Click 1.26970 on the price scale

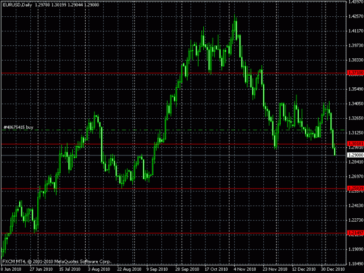(356, 176)
